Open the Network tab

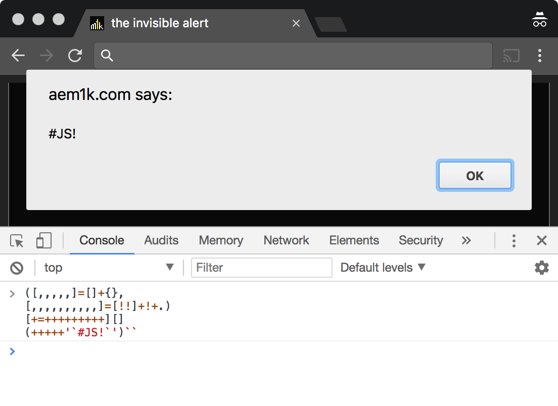pos(286,240)
